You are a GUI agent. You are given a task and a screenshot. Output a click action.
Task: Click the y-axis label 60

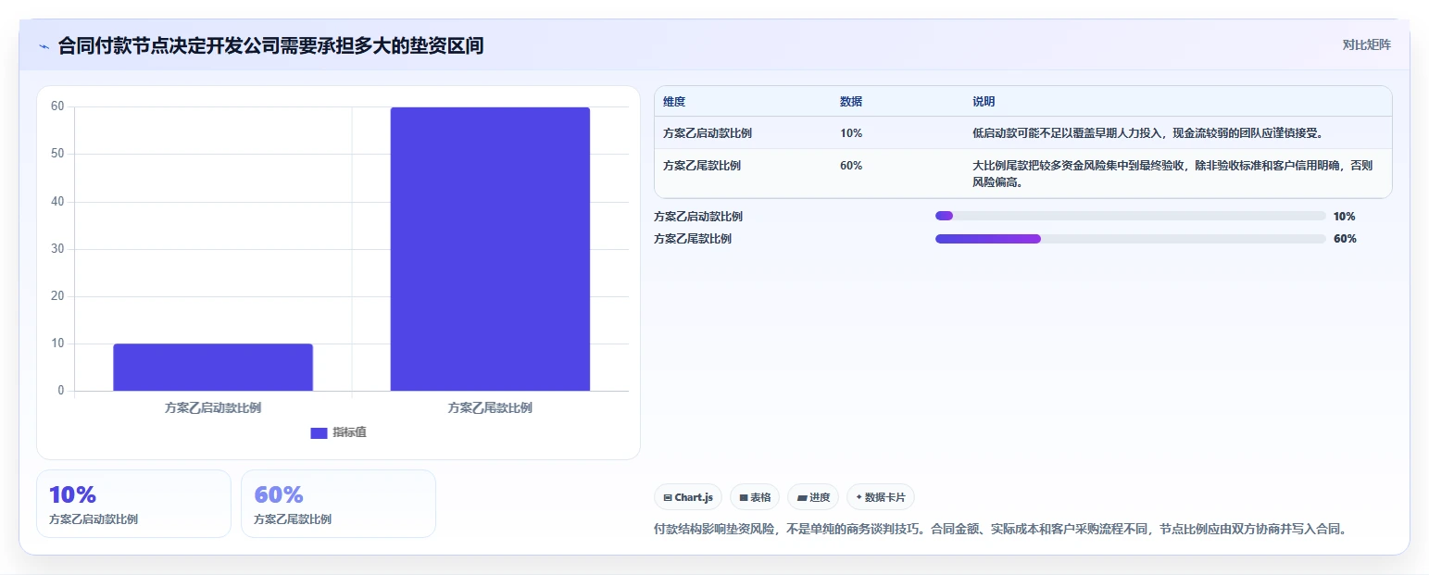tap(57, 106)
